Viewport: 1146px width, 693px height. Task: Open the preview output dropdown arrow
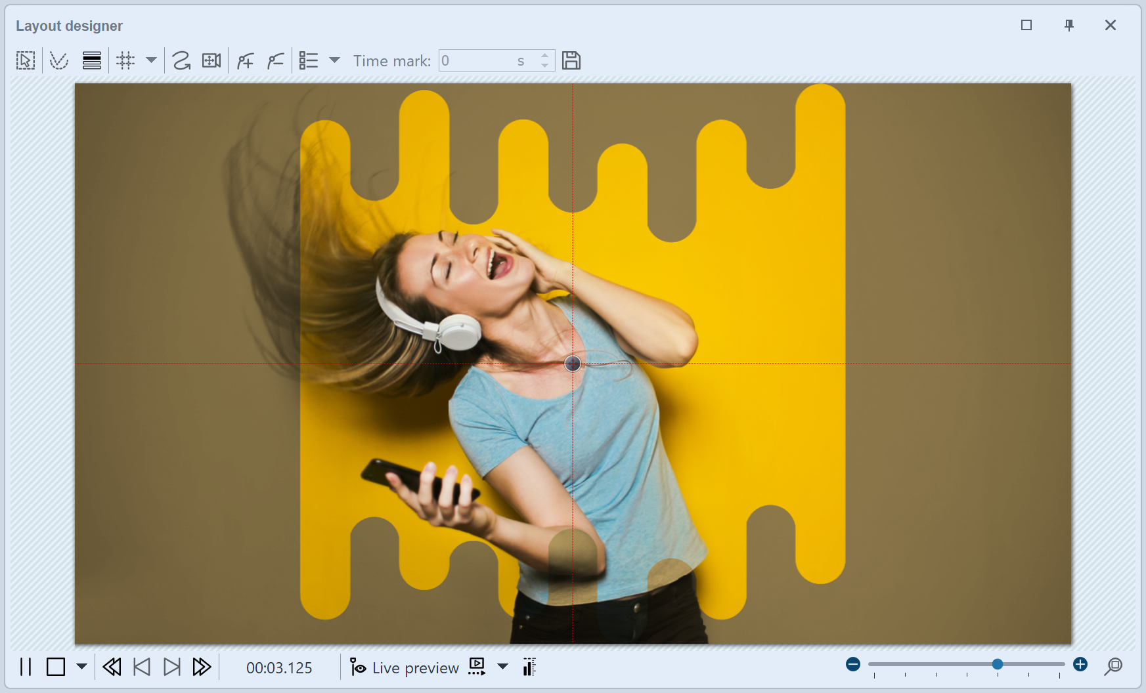pos(503,667)
